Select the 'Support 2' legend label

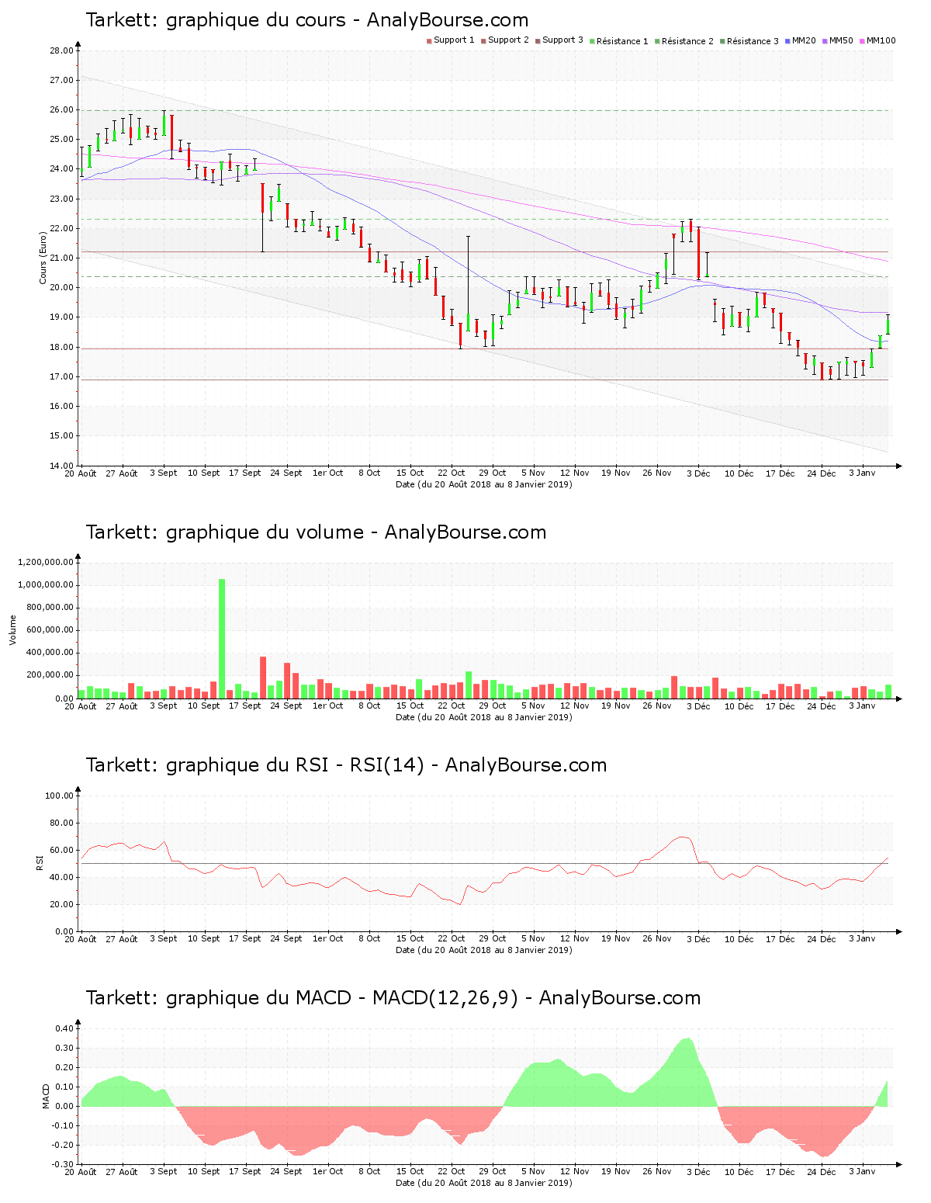point(508,40)
